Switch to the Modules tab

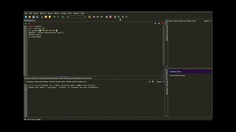point(56,78)
